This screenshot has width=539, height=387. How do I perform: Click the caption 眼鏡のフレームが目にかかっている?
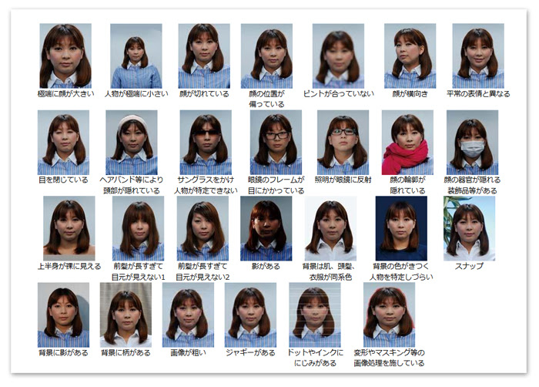(276, 185)
